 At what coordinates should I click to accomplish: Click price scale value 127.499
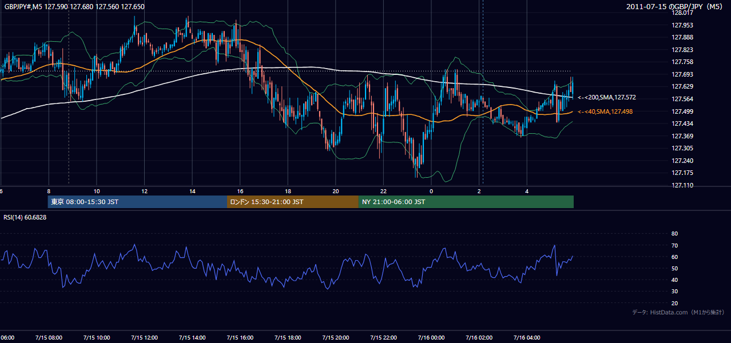click(683, 111)
